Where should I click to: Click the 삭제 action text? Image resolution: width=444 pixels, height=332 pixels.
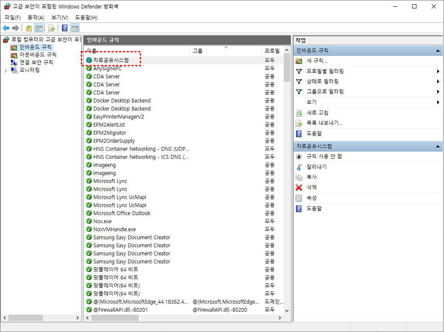[x=312, y=188]
